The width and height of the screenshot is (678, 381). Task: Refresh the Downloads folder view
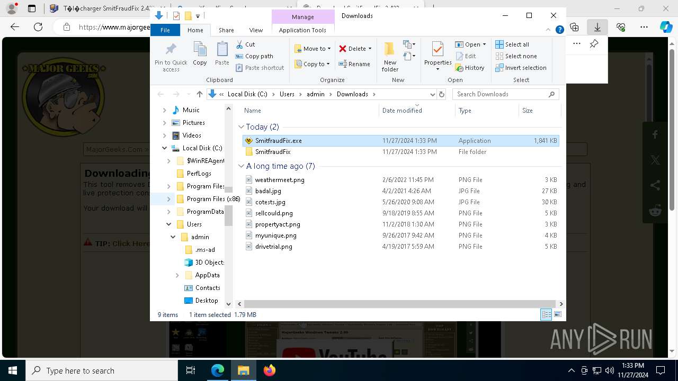[x=442, y=94]
